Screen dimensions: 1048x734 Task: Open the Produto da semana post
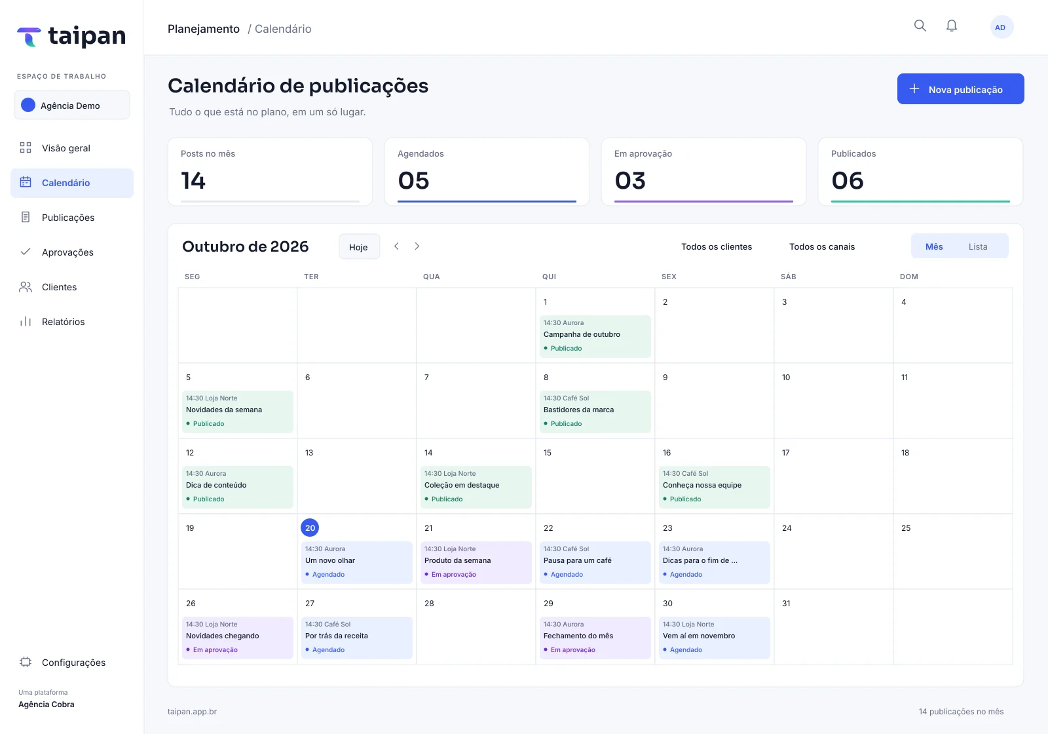click(476, 562)
